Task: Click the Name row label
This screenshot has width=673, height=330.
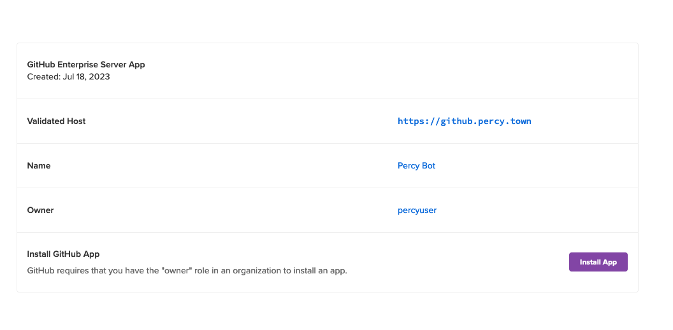Action: (39, 166)
